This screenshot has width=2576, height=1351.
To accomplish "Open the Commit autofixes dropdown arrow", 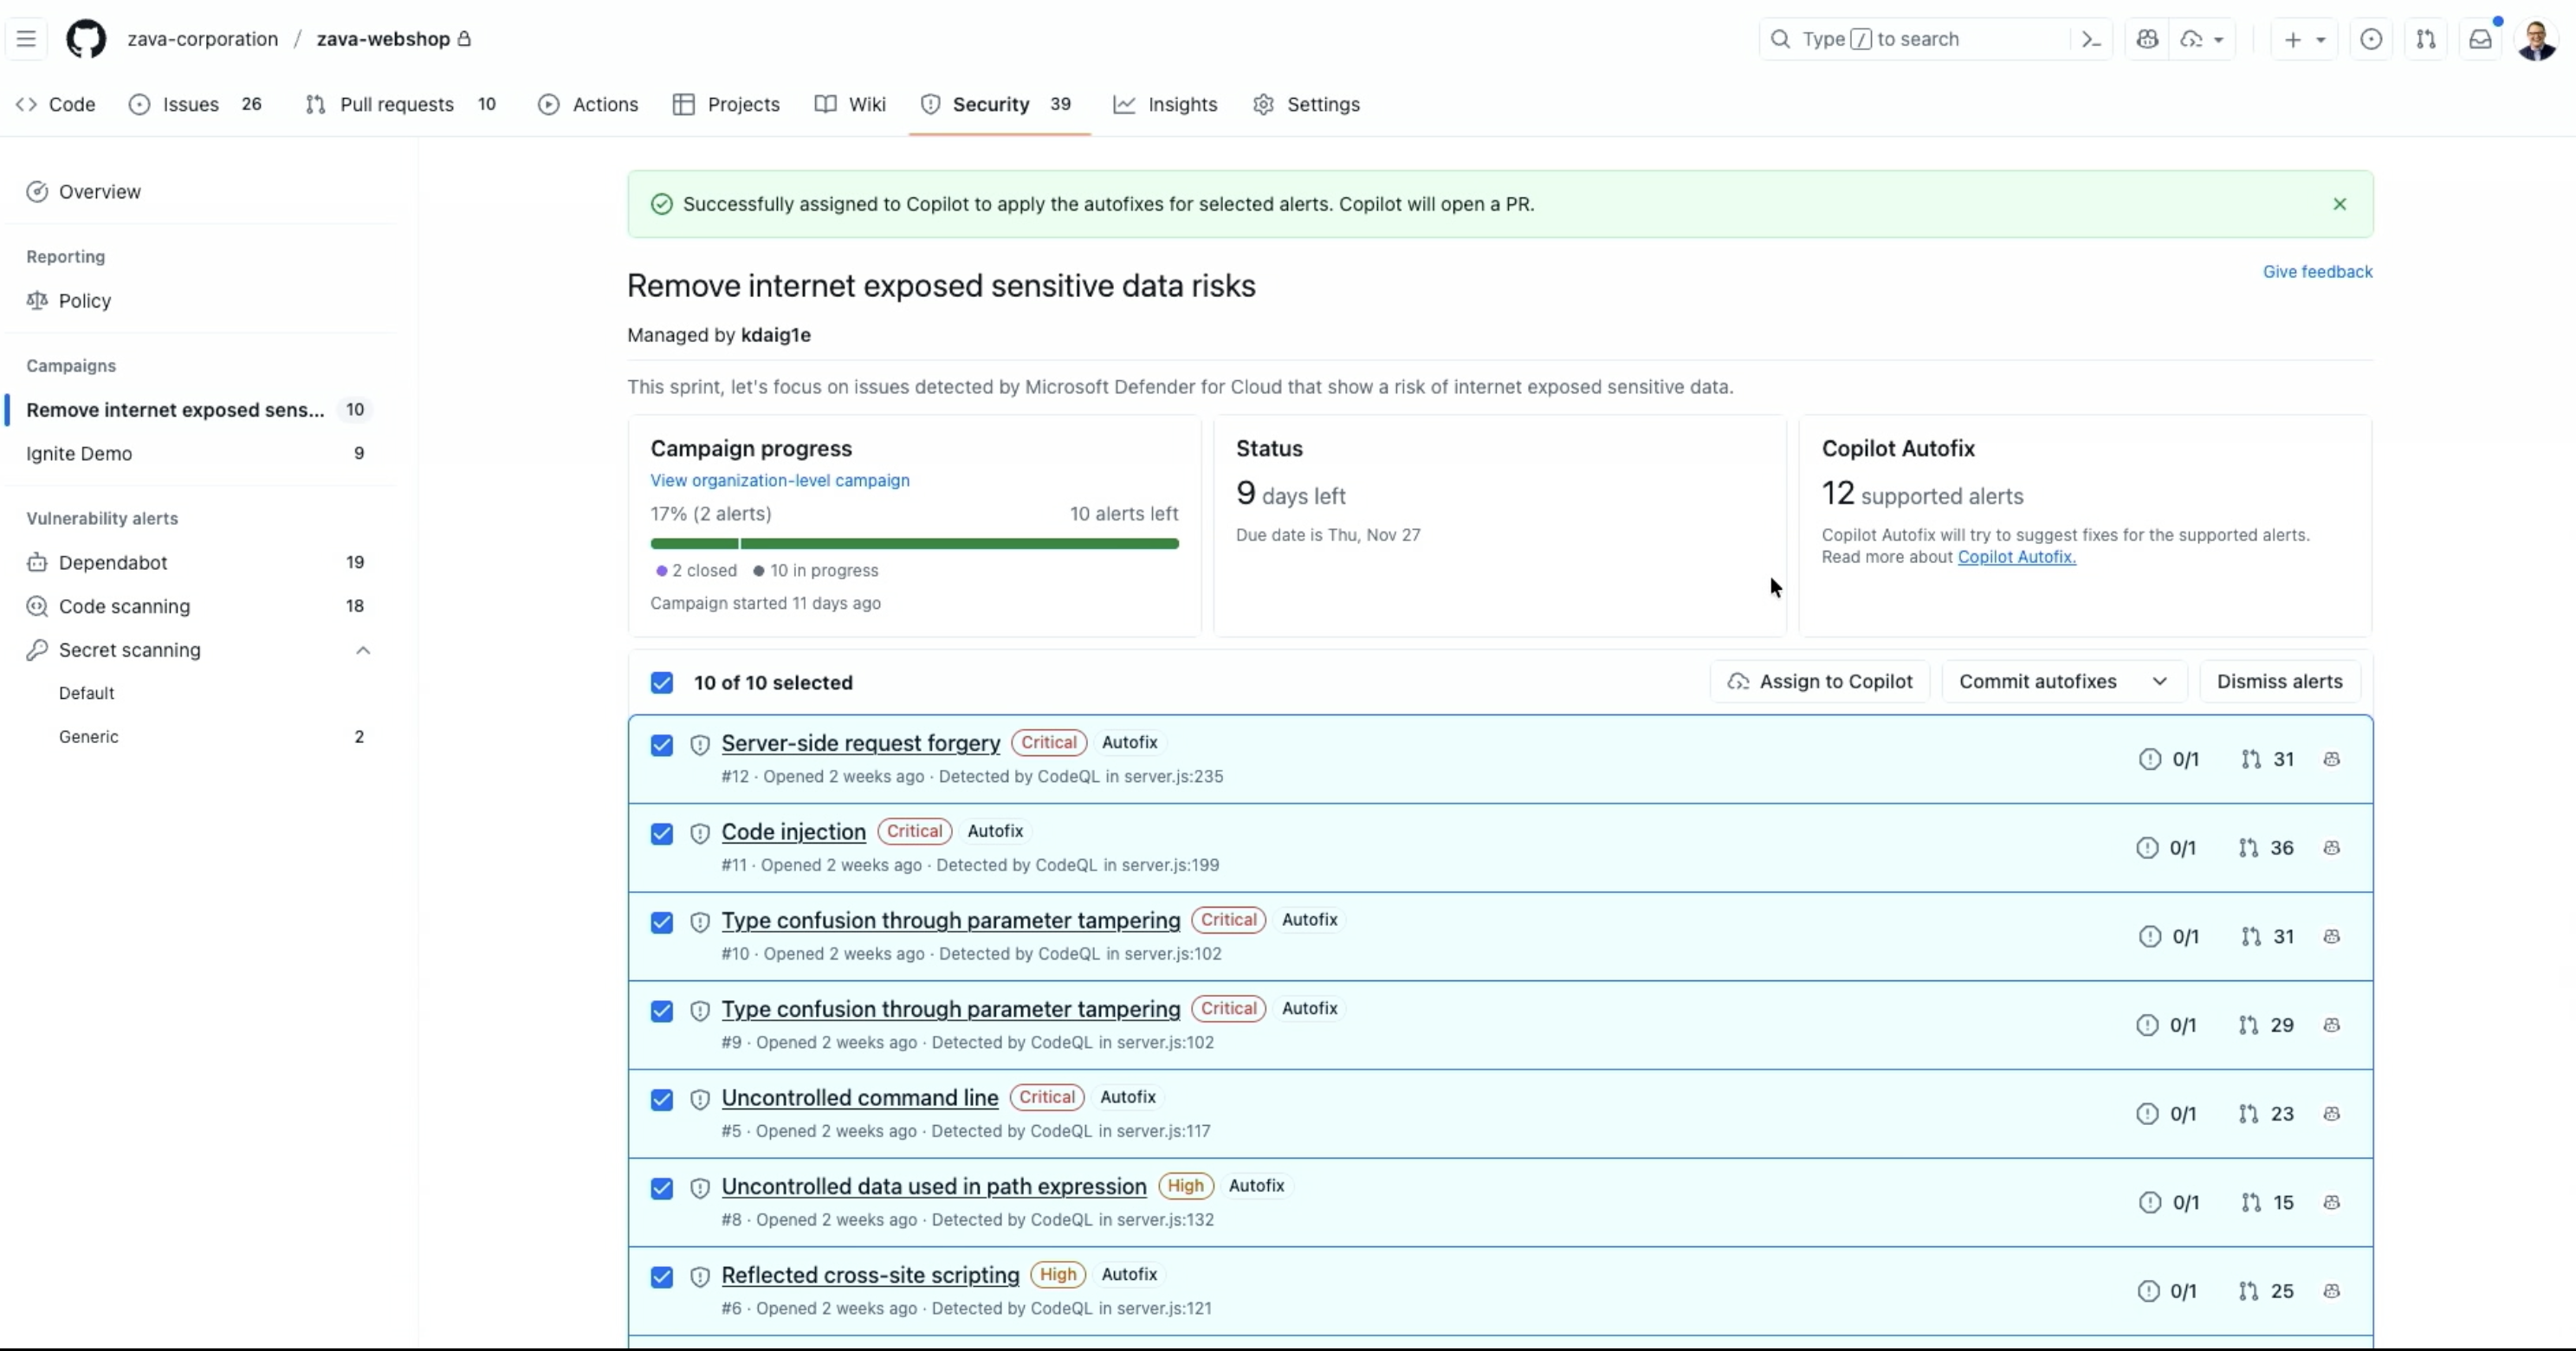I will click(2160, 681).
